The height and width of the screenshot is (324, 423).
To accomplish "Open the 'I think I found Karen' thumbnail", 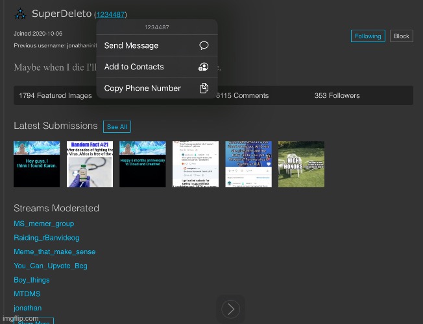I will 37,165.
